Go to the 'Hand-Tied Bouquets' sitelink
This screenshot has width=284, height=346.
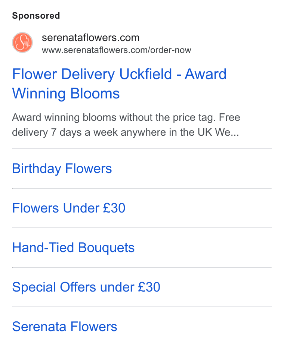[x=73, y=248]
